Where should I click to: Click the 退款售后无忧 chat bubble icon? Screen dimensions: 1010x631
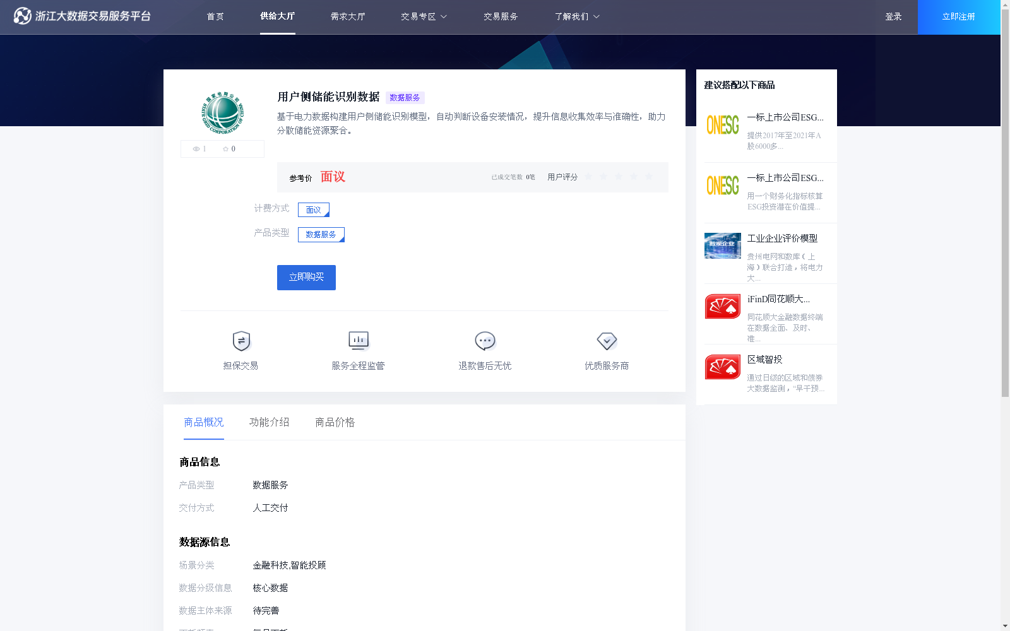point(485,341)
